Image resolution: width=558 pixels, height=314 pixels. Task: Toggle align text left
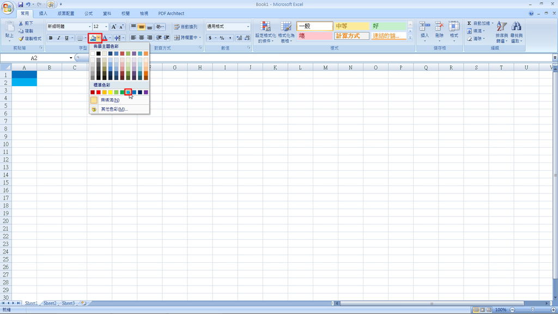pyautogui.click(x=133, y=38)
